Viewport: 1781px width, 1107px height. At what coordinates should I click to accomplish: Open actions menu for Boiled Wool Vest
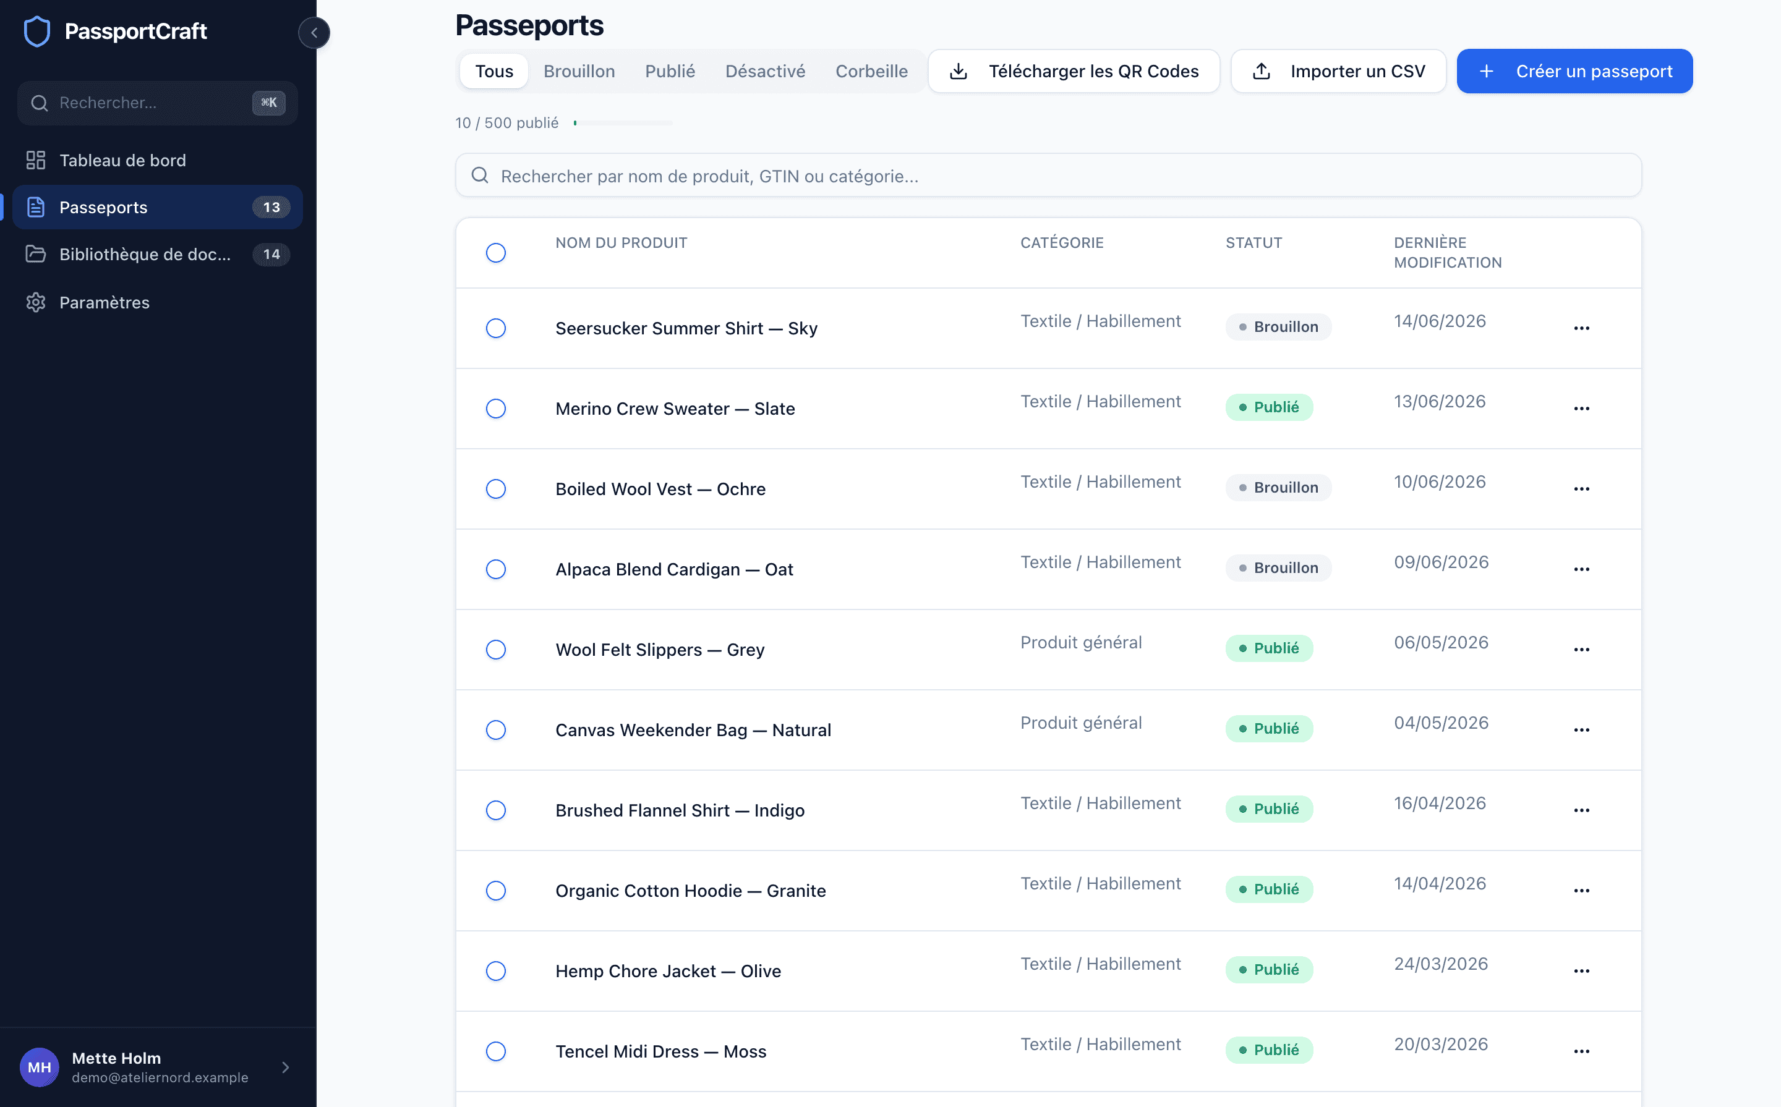(x=1582, y=489)
